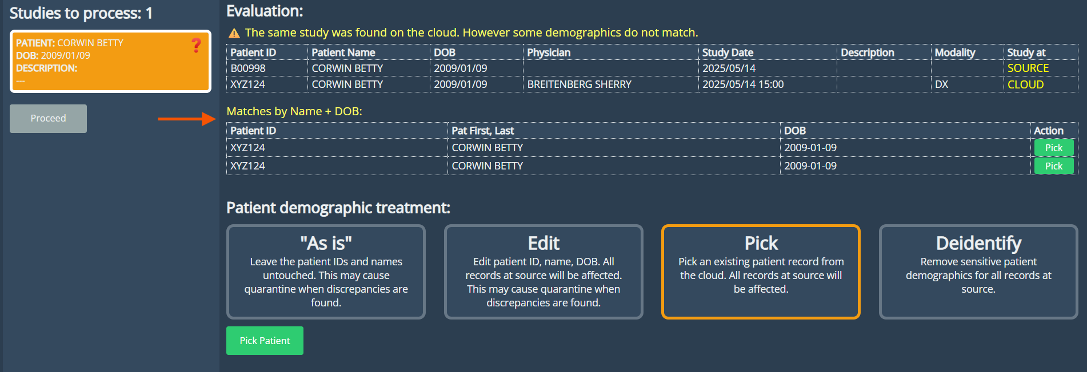
Task: Click the red question mark on patient card
Action: 196,45
